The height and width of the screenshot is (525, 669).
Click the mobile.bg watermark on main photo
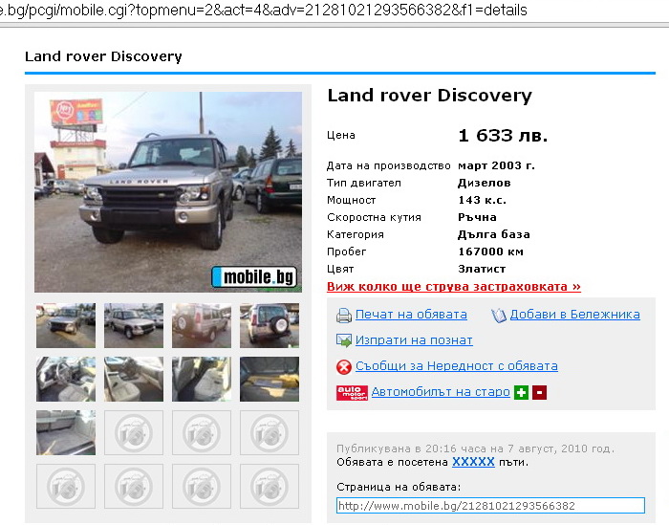254,276
